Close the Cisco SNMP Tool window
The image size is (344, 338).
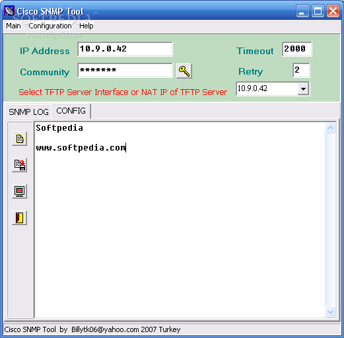(x=333, y=11)
